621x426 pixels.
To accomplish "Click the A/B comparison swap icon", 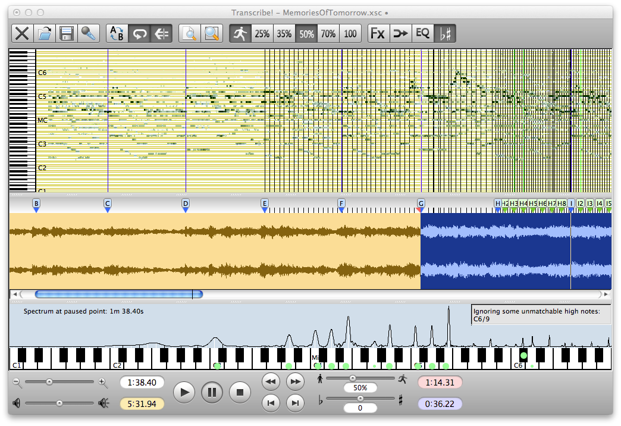I will coord(117,33).
